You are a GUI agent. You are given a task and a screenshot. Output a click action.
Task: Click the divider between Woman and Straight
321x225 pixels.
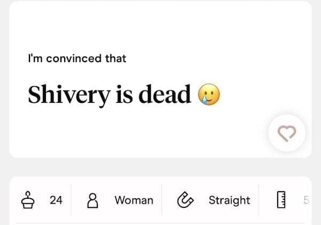[162, 200]
